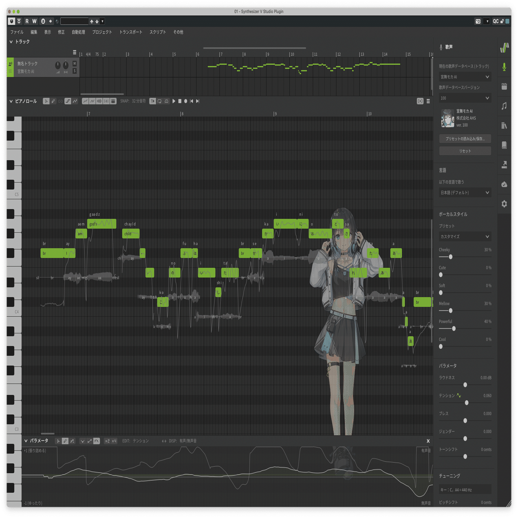Open the database version 100 dropdown
This screenshot has height=518, width=518.
[x=465, y=98]
